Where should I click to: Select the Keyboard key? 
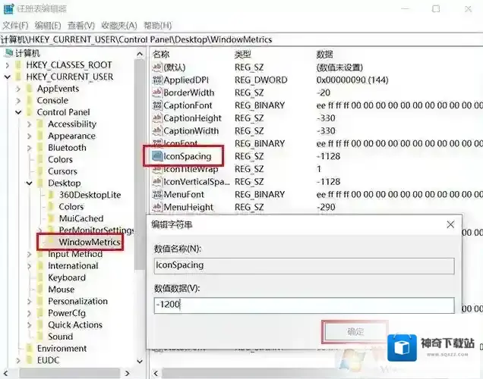pos(67,277)
